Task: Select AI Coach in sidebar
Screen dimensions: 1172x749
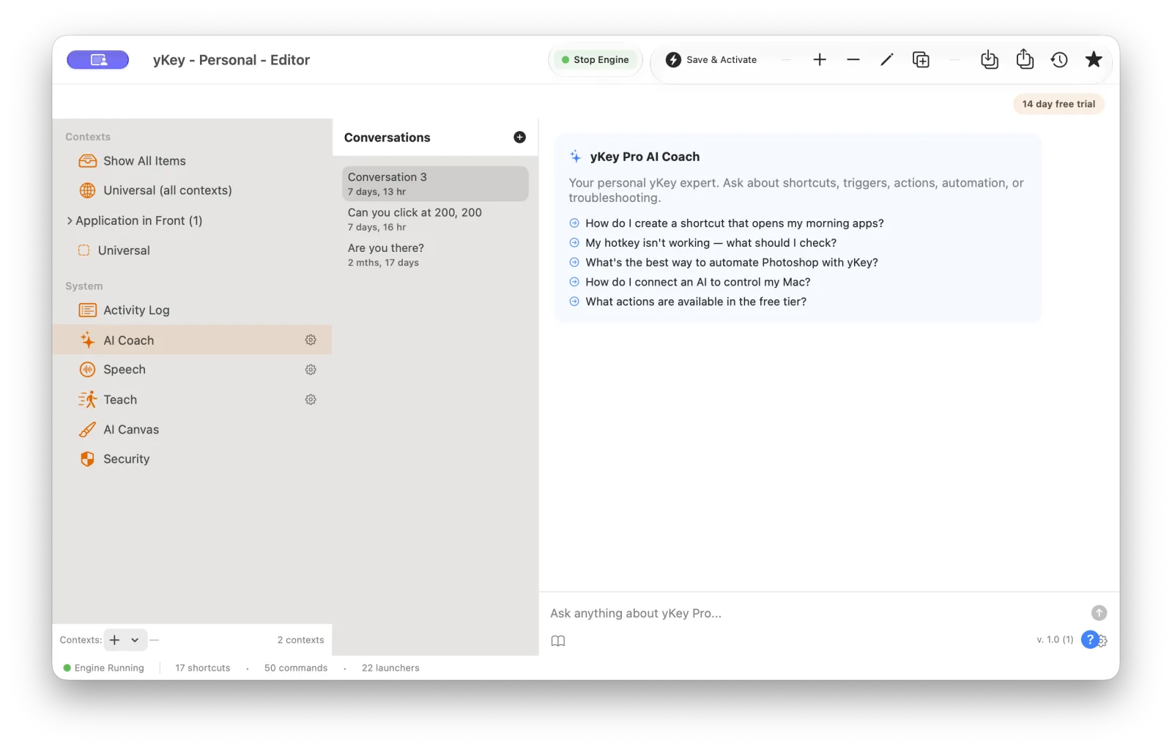Action: coord(192,340)
